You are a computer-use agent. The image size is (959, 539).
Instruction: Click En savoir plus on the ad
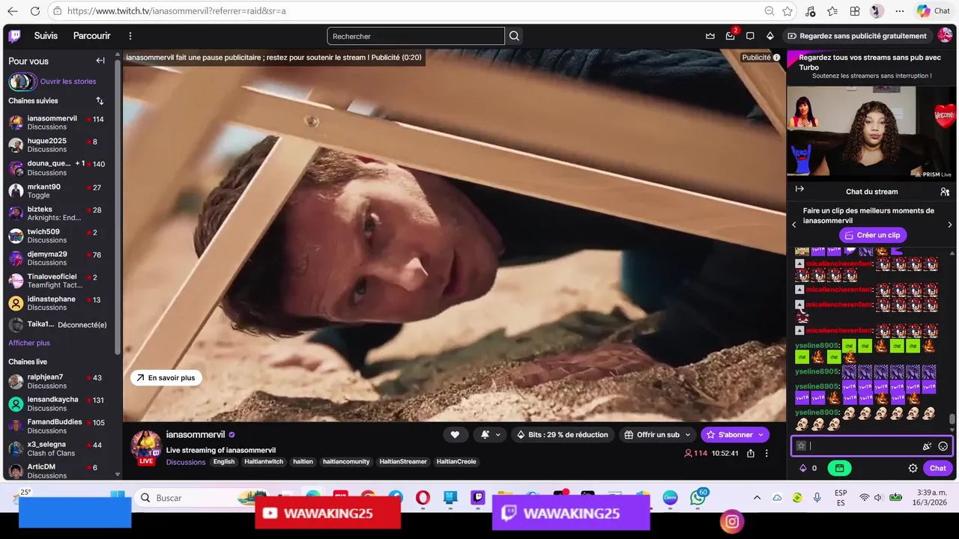166,378
